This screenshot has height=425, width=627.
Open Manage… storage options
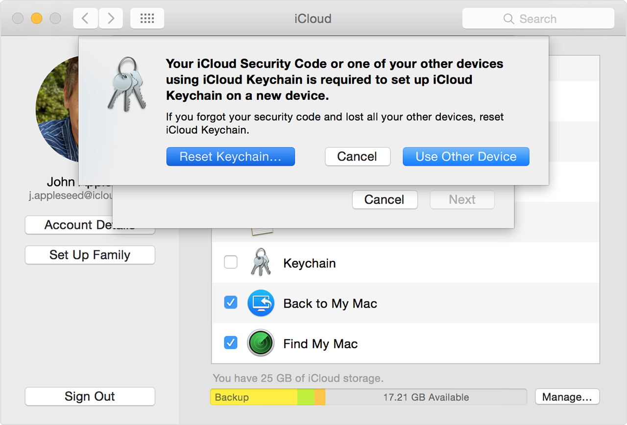coord(567,397)
